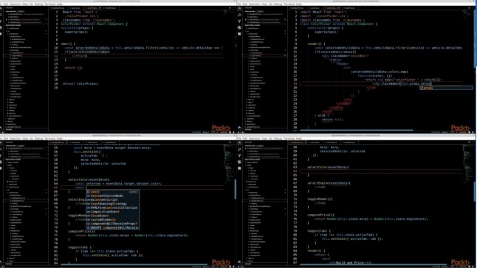The width and height of the screenshot is (477, 268).
Task: Select BuildAndPrice.js tab in bottom-left window
Action: pos(59,142)
